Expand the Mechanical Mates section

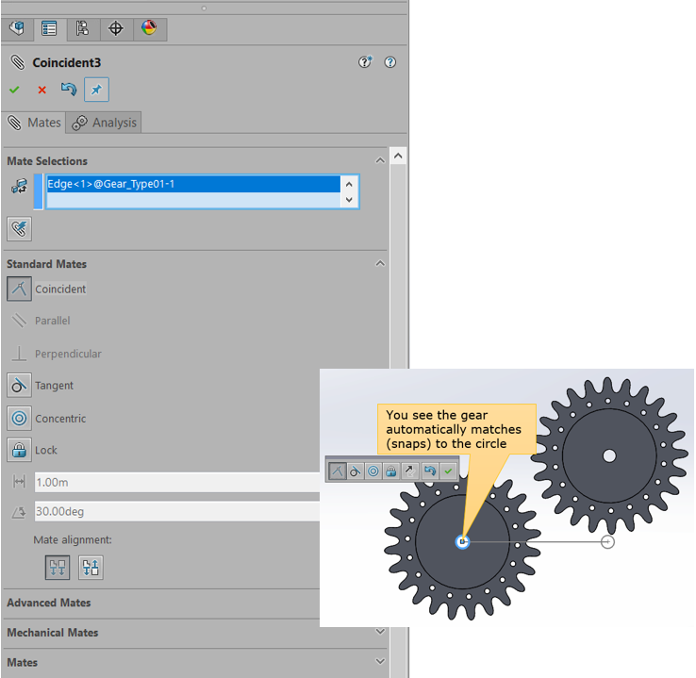click(x=380, y=632)
